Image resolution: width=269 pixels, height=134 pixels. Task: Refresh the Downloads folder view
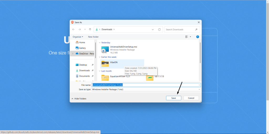point(159,29)
